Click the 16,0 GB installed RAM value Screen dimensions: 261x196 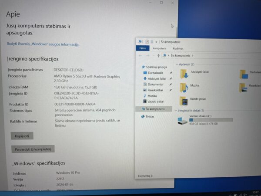pos(76,87)
